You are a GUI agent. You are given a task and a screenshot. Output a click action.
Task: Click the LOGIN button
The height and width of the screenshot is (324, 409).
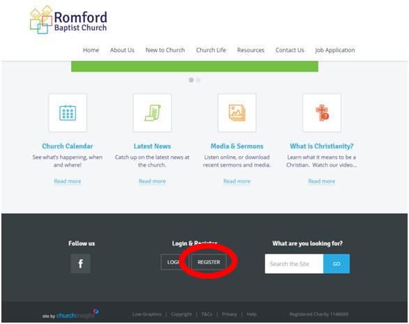tap(173, 262)
